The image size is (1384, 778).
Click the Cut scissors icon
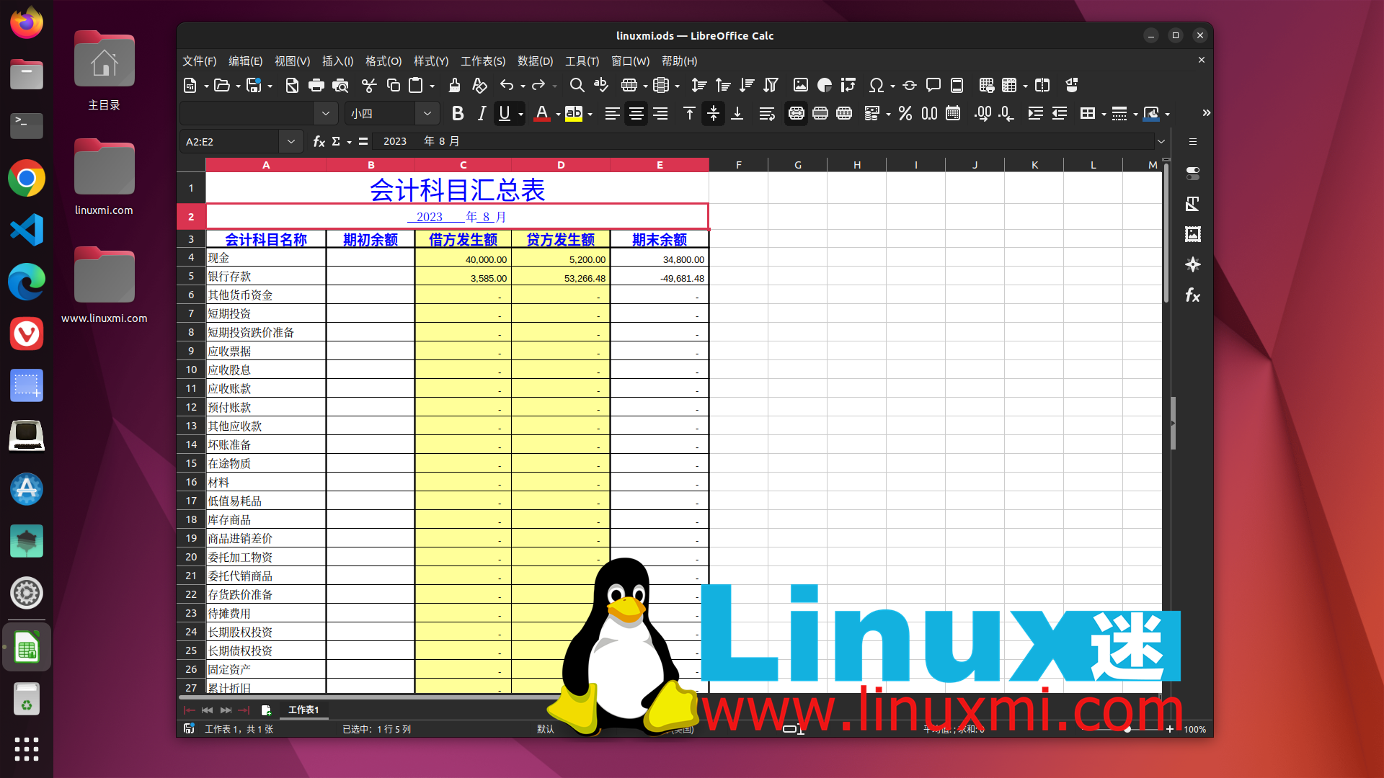369,86
